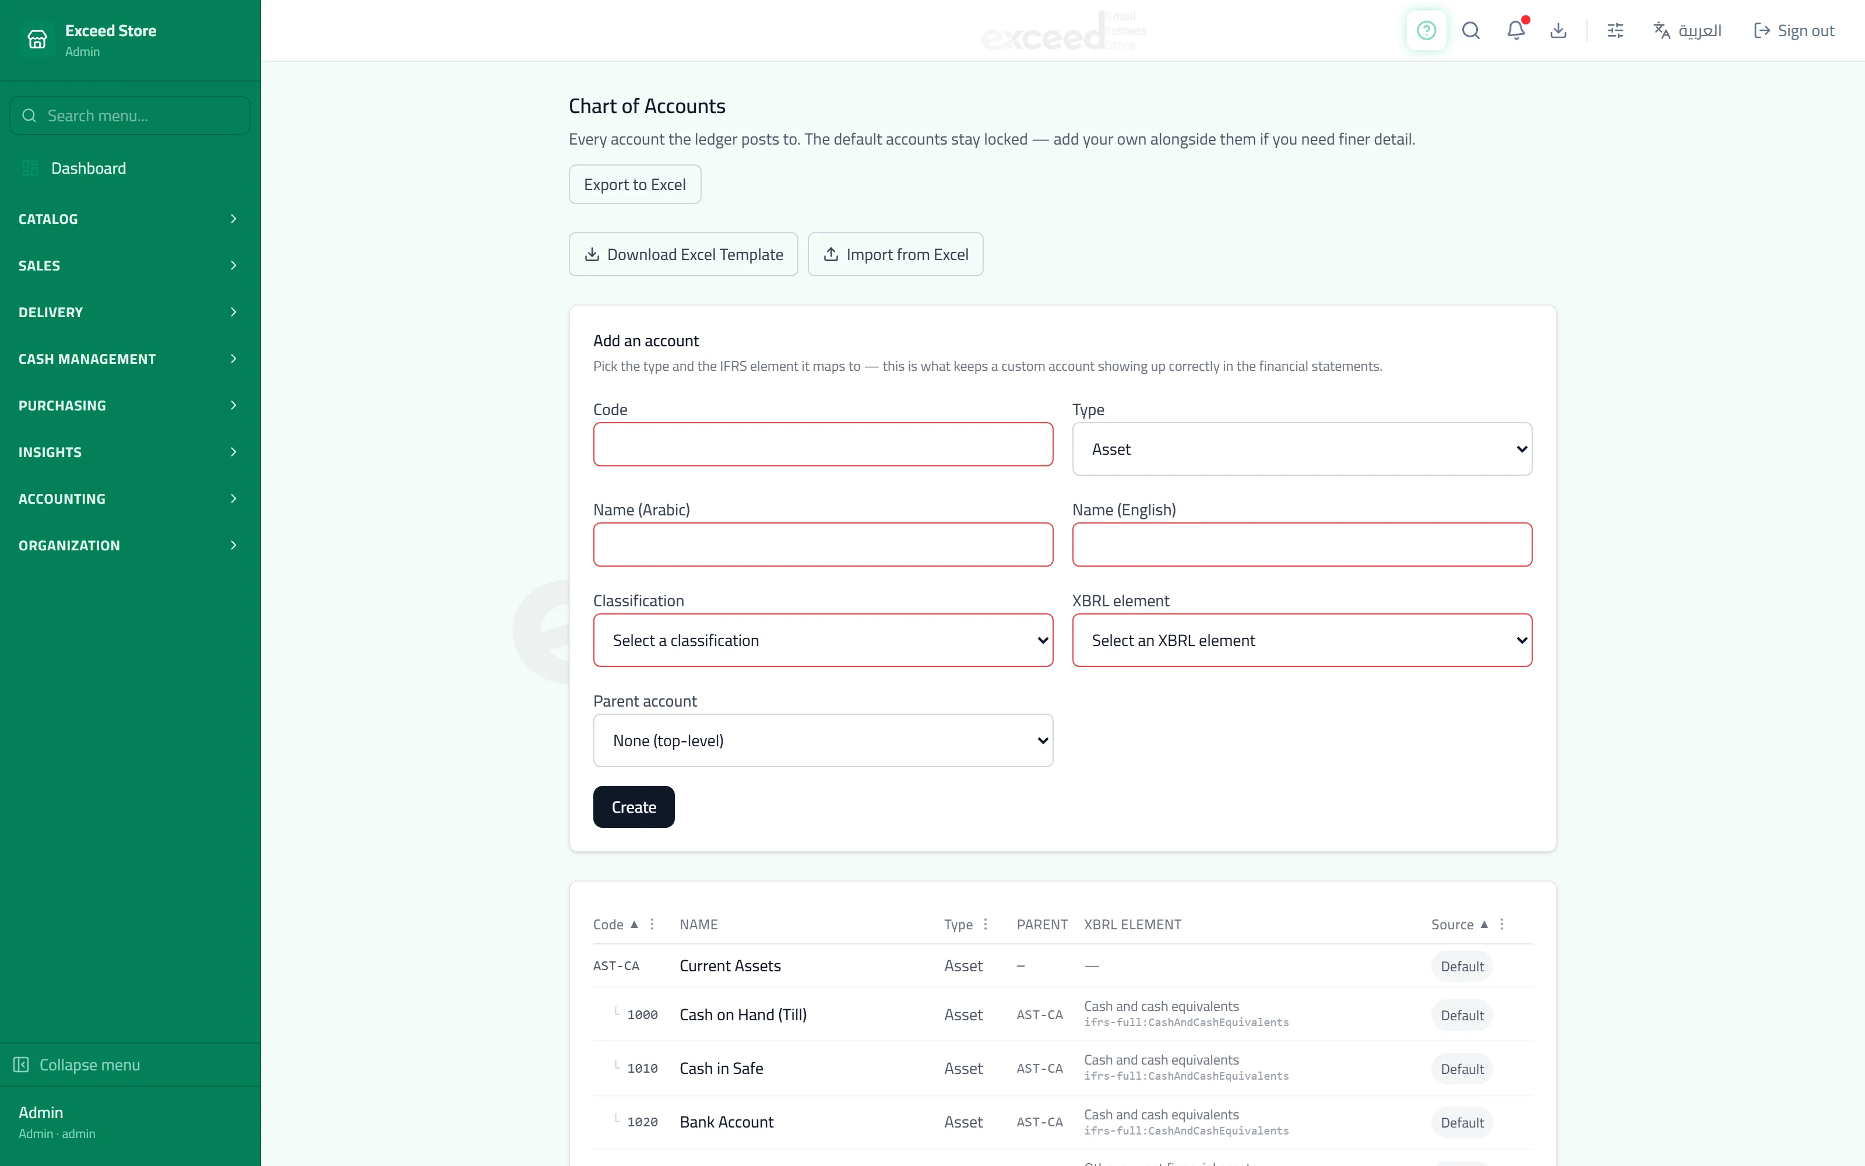This screenshot has width=1865, height=1166.
Task: Click the Source column options menu
Action: pos(1501,924)
